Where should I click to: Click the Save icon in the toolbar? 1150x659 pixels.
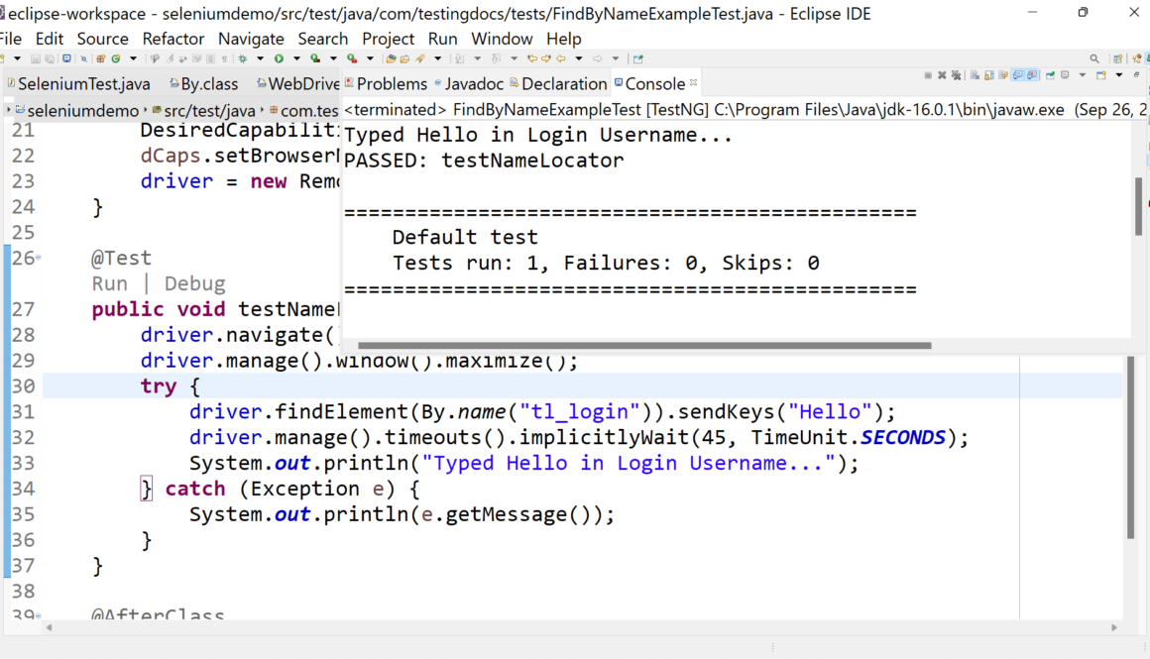(36, 58)
